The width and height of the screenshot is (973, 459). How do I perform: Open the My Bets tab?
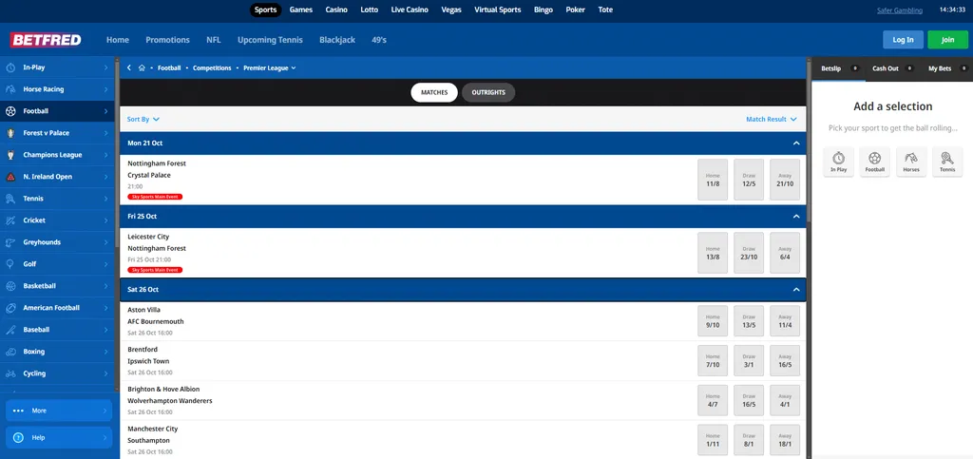946,68
